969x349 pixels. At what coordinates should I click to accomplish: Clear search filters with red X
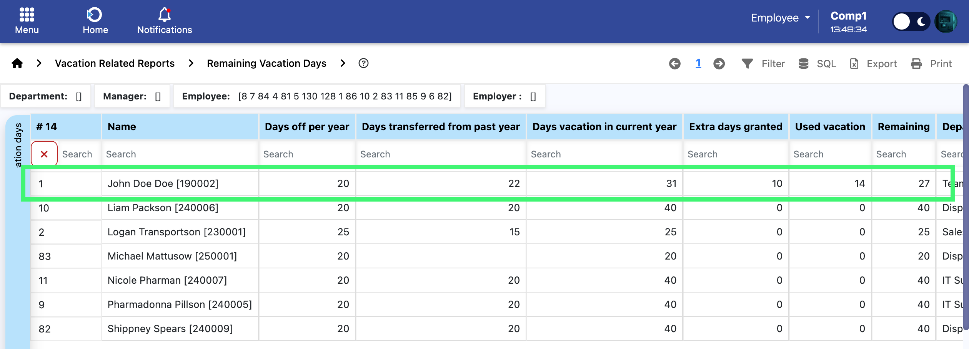point(44,154)
